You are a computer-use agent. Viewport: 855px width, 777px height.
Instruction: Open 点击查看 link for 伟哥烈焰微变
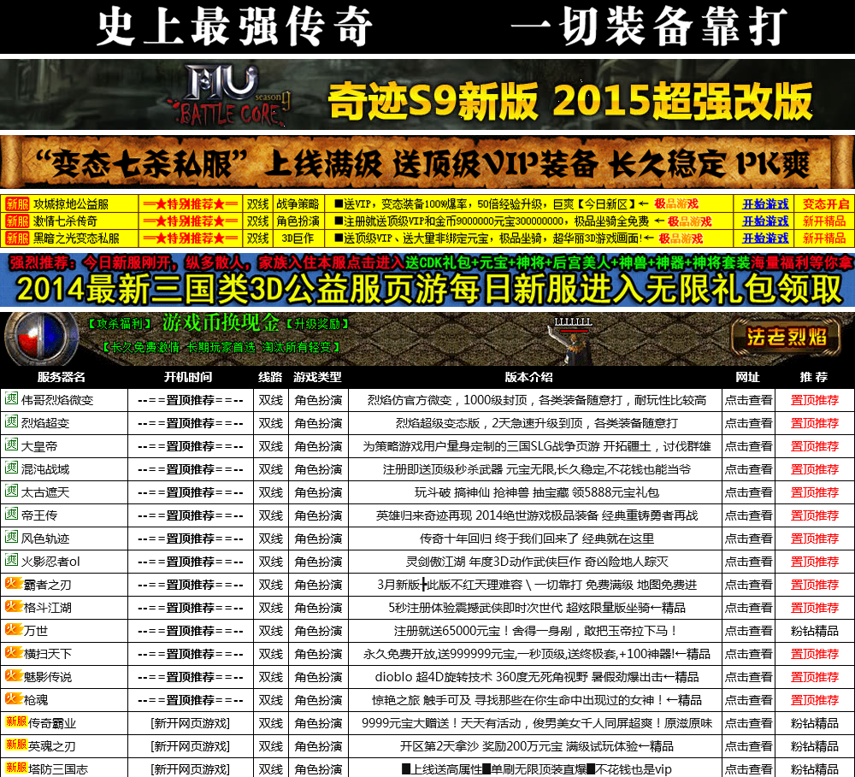point(749,400)
